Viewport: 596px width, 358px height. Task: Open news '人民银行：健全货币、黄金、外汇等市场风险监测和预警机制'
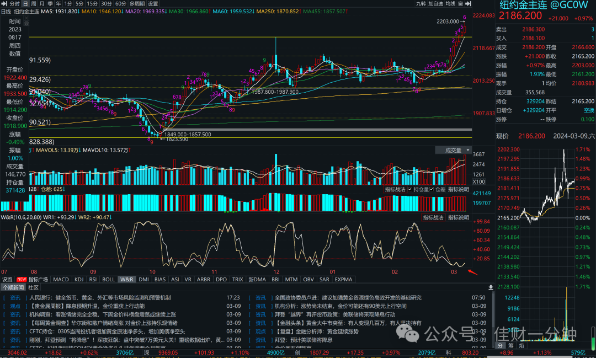click(x=100, y=297)
